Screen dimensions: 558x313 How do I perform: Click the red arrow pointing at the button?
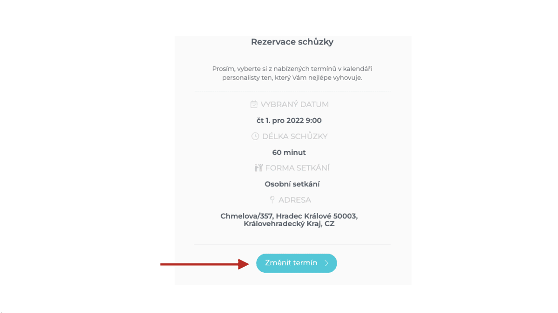205,264
